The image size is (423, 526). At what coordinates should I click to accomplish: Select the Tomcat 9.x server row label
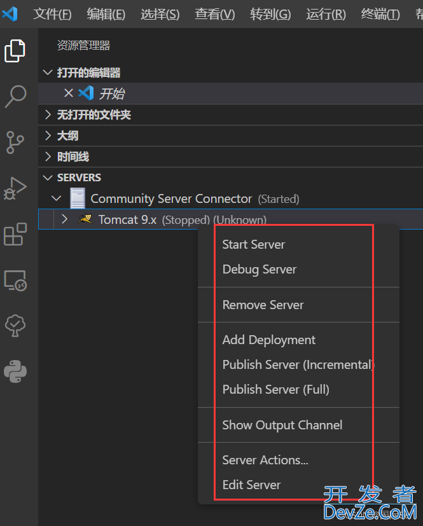point(127,219)
